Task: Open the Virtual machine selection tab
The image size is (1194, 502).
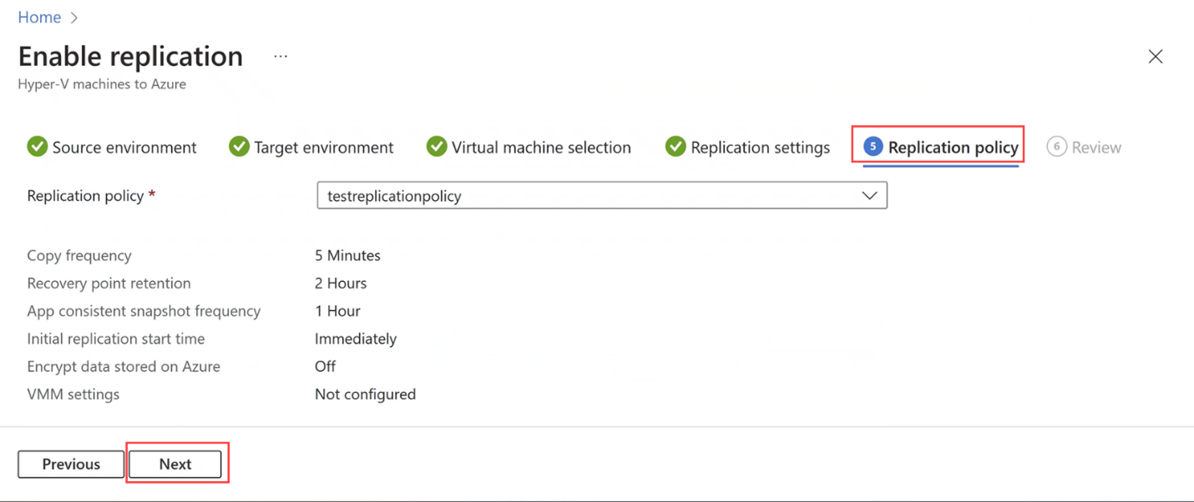Action: [541, 147]
